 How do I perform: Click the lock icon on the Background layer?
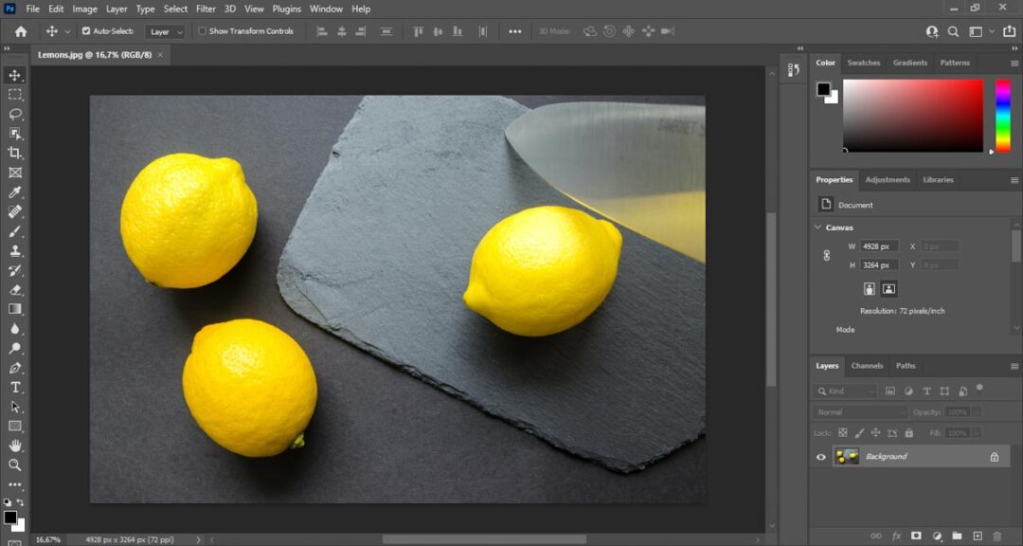pos(994,456)
